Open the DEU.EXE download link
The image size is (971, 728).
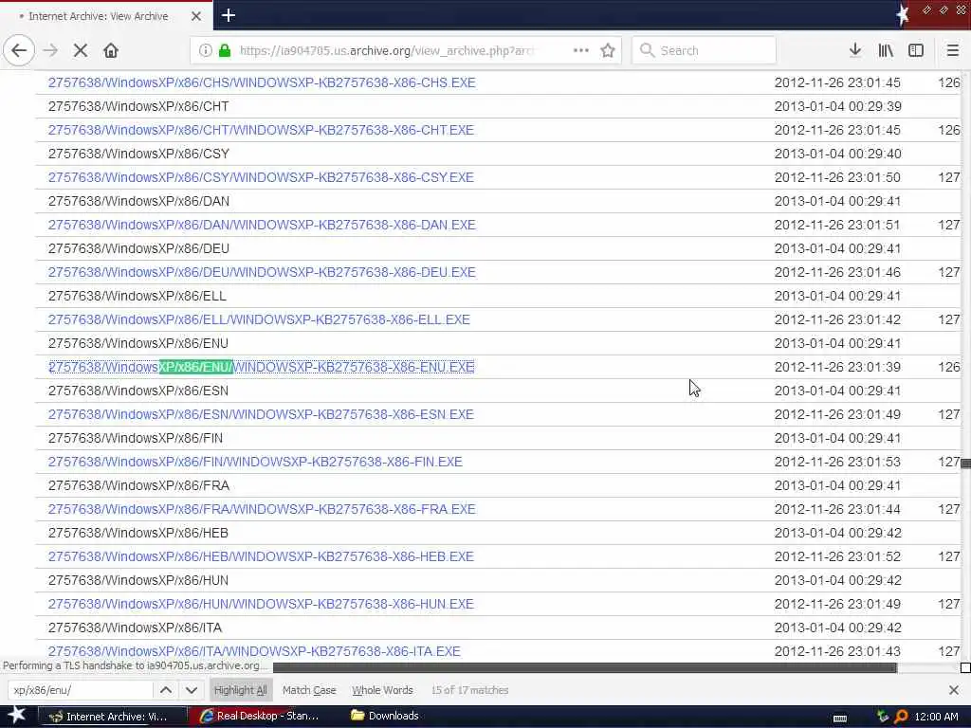262,272
